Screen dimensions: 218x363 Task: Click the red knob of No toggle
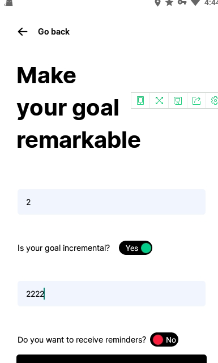point(158,340)
